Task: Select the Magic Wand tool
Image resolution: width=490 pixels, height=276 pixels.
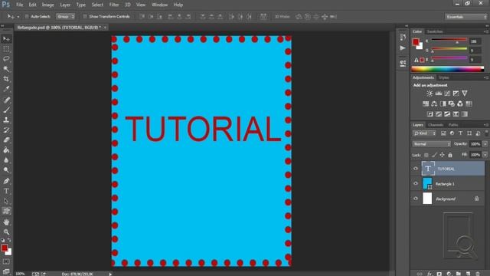Action: [x=6, y=69]
